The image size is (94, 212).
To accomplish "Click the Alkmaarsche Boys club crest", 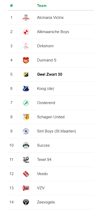I will click(x=26, y=32).
